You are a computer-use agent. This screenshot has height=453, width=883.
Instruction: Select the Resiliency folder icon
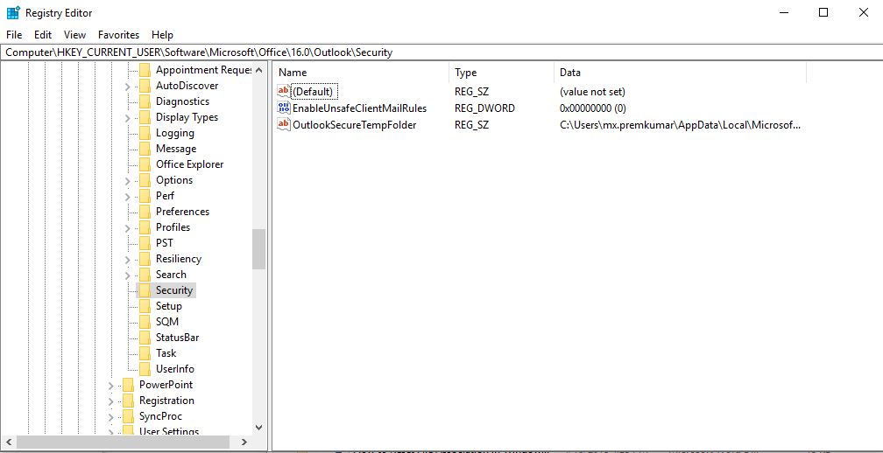[x=145, y=259]
